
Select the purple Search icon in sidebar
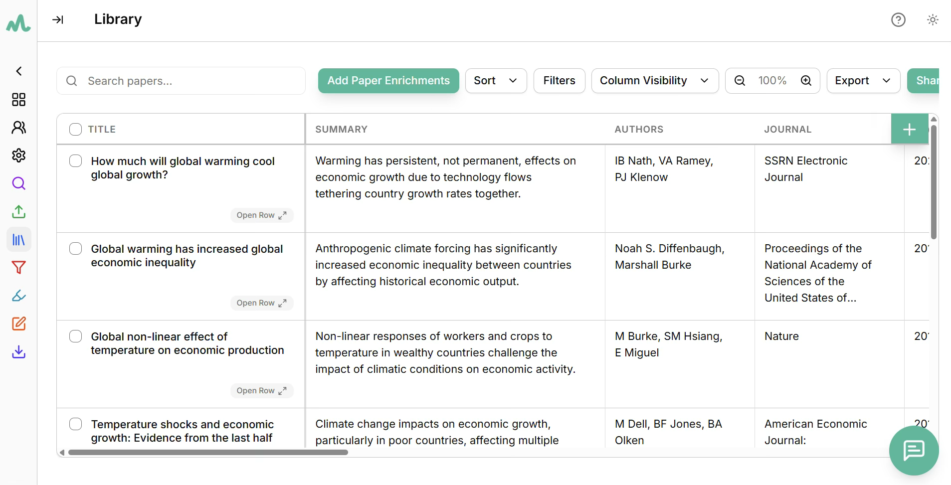18,183
